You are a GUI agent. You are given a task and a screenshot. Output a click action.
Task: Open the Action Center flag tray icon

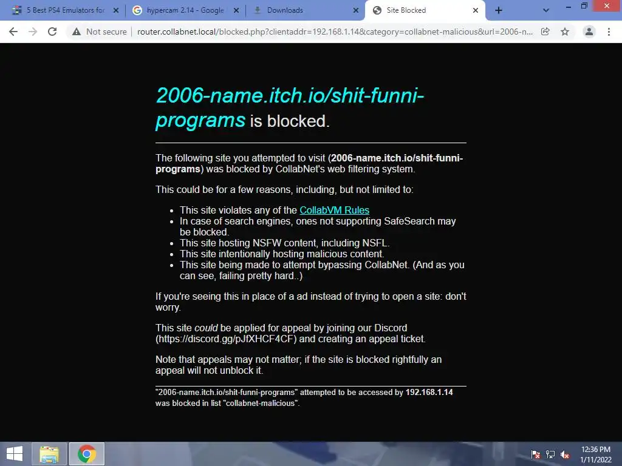tap(536, 454)
